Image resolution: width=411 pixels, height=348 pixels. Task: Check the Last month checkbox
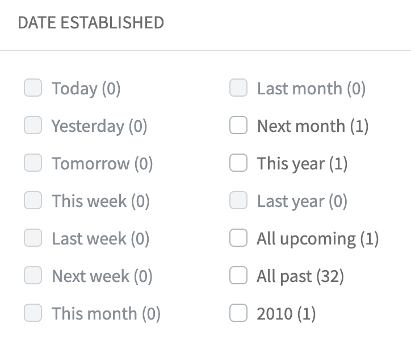pyautogui.click(x=238, y=88)
